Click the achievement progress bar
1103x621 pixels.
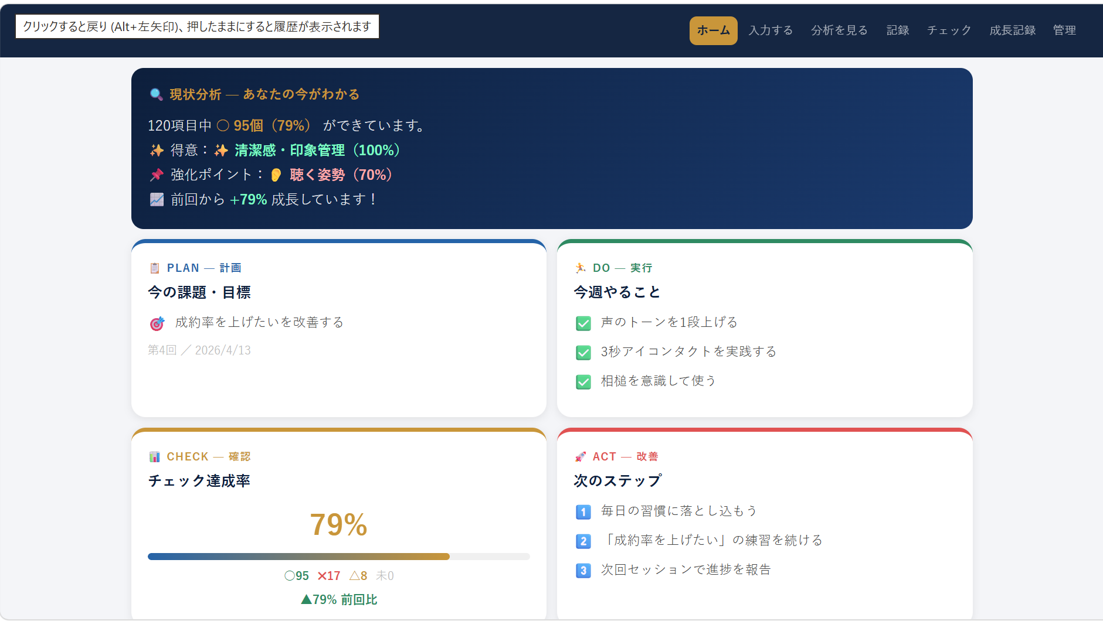339,557
